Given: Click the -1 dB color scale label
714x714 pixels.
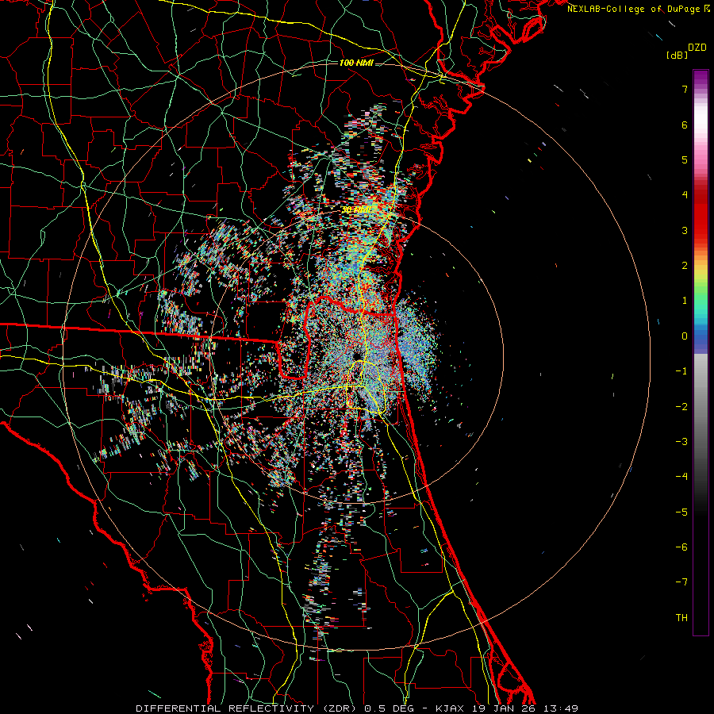Looking at the screenshot, I should click(681, 371).
